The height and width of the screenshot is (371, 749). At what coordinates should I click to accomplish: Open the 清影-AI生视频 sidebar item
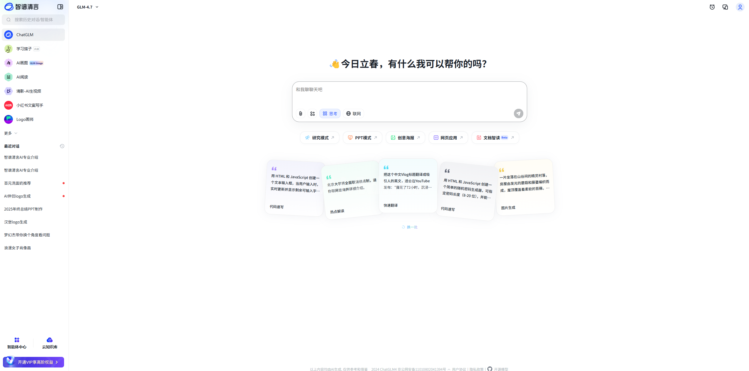(29, 91)
